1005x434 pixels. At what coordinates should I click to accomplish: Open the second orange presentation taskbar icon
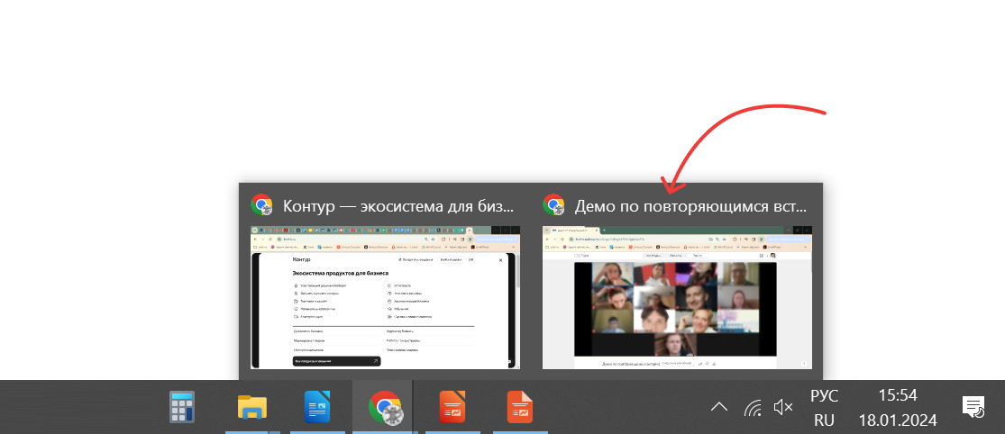pos(520,407)
